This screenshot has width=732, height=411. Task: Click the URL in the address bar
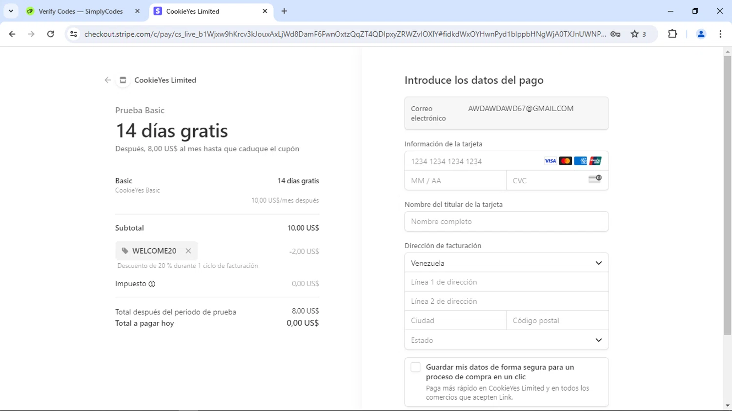(x=345, y=34)
